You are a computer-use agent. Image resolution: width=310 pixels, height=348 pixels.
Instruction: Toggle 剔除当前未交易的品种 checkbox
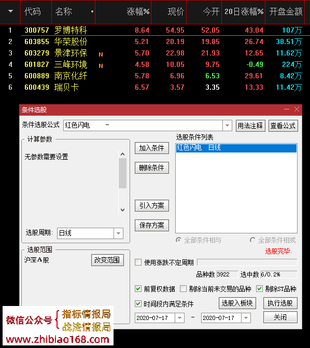pyautogui.click(x=184, y=289)
